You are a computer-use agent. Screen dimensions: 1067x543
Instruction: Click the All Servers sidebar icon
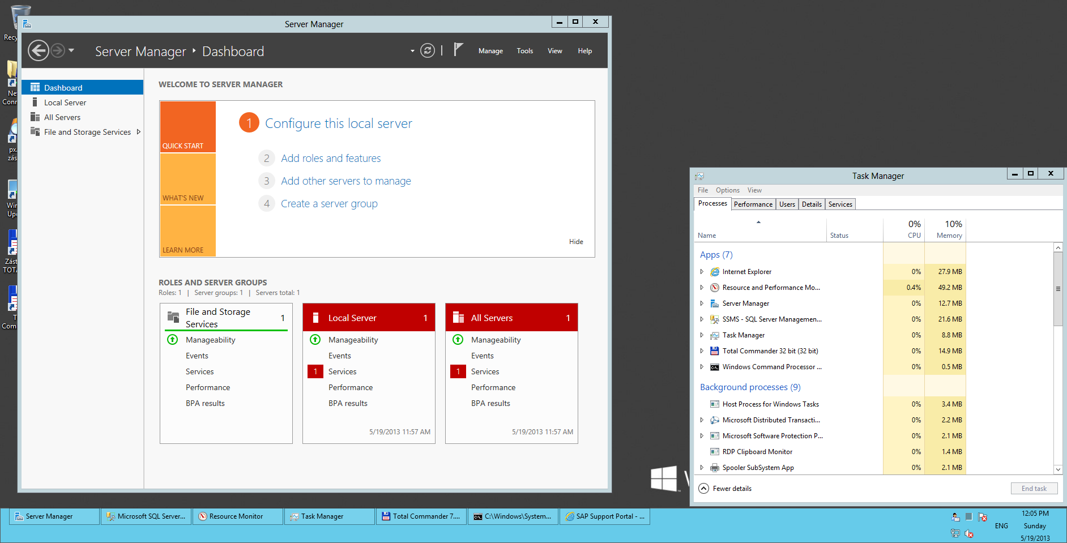click(35, 117)
